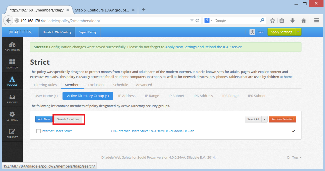Switch to User Name (1) sub-tab
Viewport: 325px width, 171px height.
(x=46, y=96)
